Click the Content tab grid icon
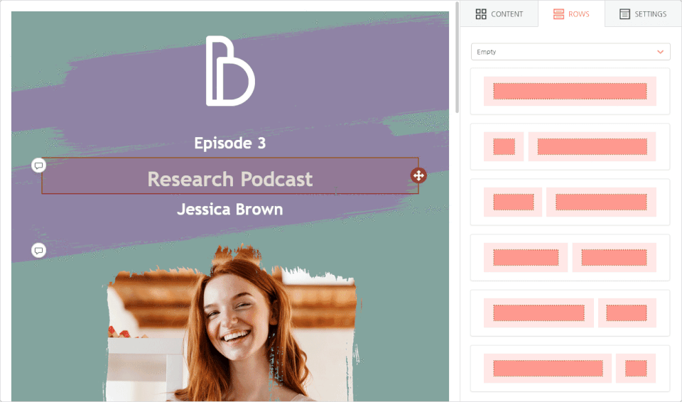Viewport: 682px width, 402px height. 481,14
